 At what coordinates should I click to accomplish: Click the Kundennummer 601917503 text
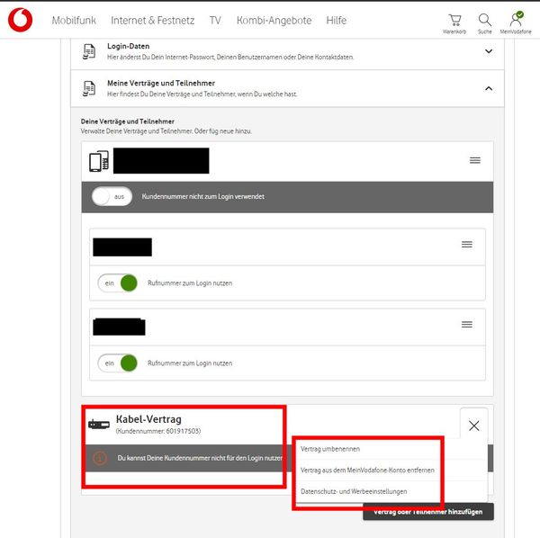(x=158, y=431)
